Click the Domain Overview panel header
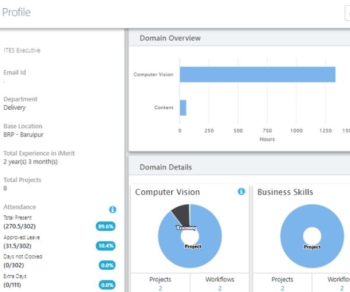 (239, 38)
